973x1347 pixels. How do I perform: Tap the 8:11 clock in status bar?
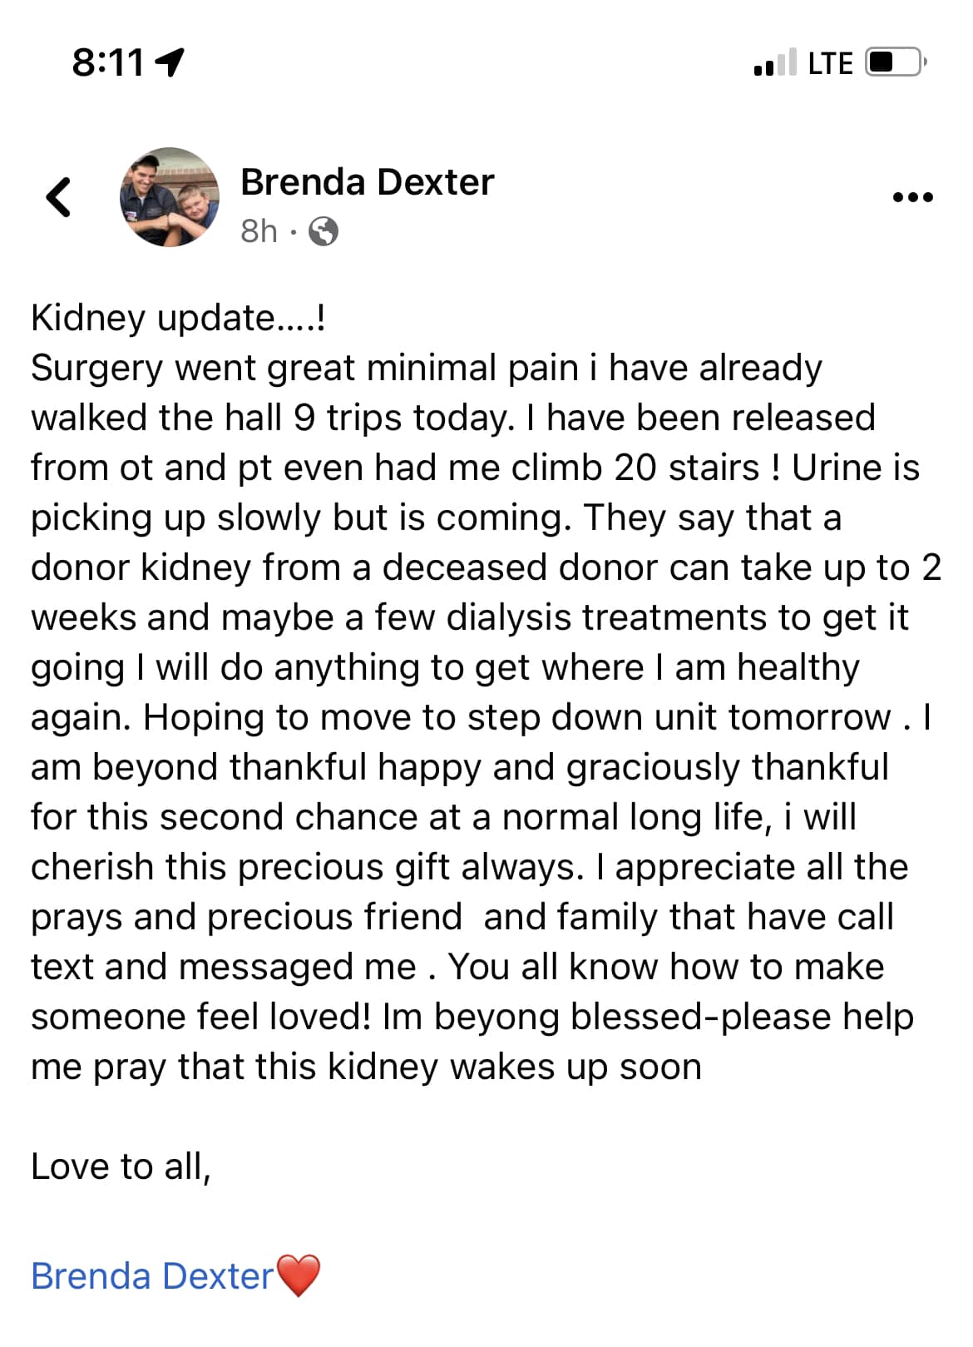(x=108, y=63)
